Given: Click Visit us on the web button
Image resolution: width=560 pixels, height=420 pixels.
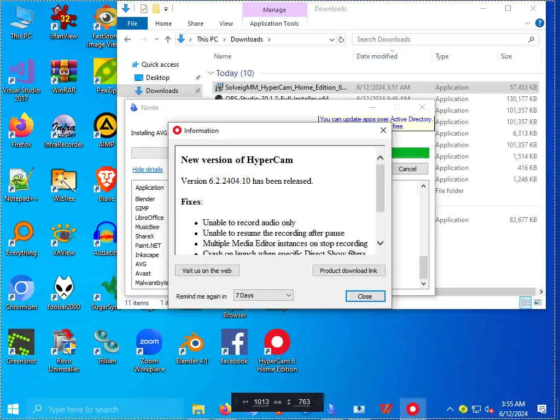Looking at the screenshot, I should [x=207, y=270].
